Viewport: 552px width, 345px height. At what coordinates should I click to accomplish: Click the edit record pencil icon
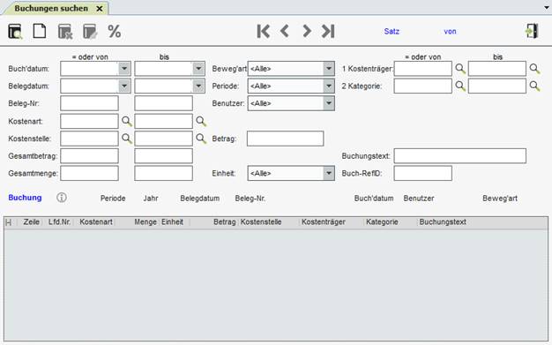click(x=90, y=32)
